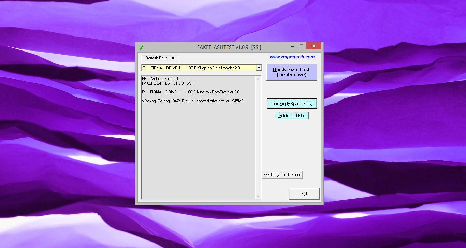Click the empty area of the log output

coord(198,154)
